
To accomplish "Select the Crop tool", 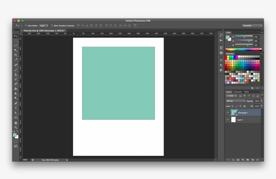I will pos(16,55).
